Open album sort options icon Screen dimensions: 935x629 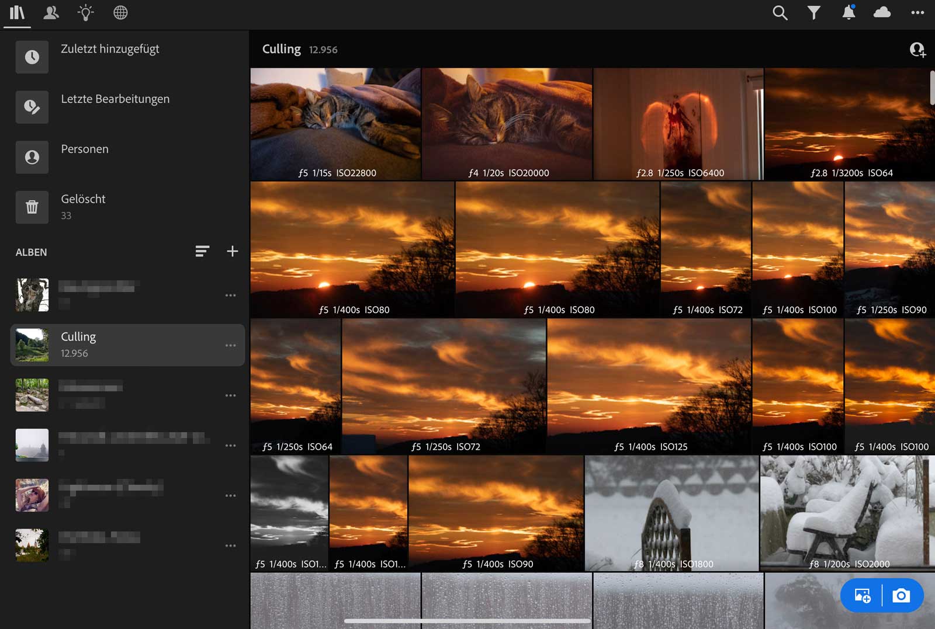pyautogui.click(x=202, y=252)
